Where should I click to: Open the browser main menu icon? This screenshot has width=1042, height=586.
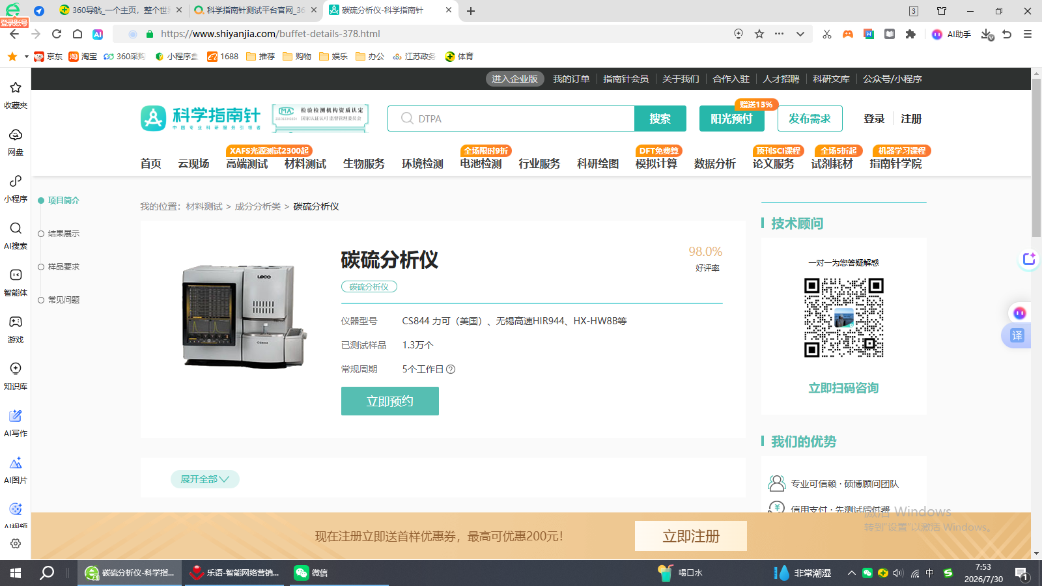[1028, 34]
